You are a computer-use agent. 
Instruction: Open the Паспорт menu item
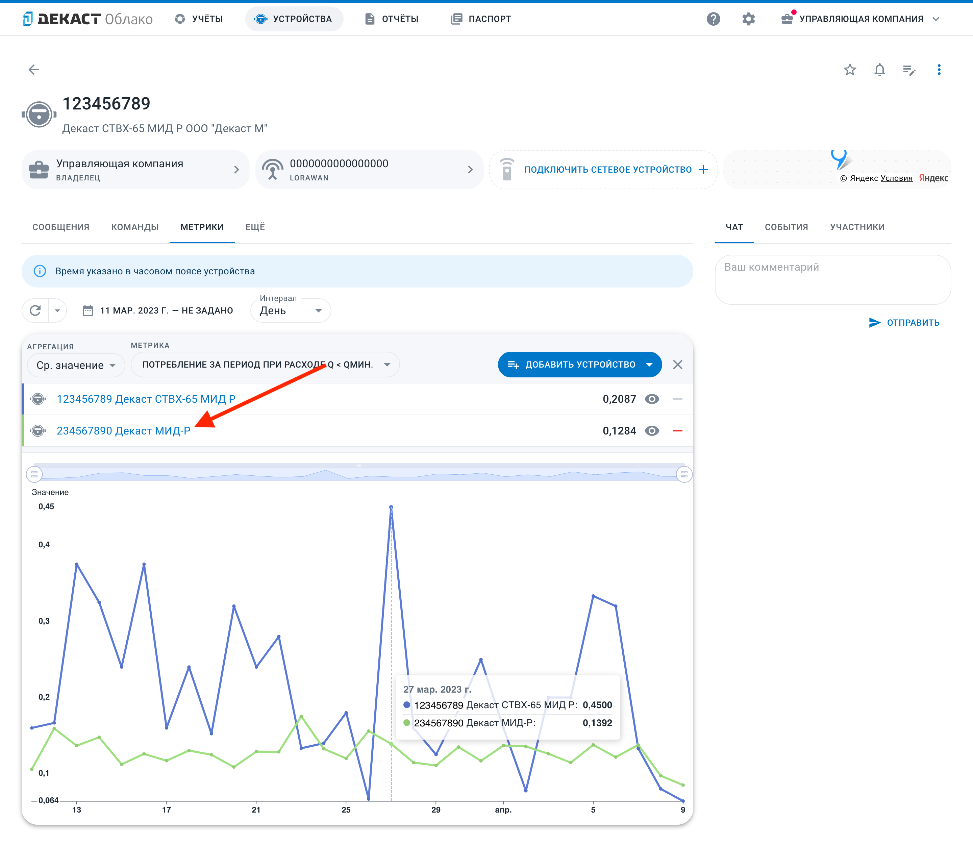tap(481, 19)
